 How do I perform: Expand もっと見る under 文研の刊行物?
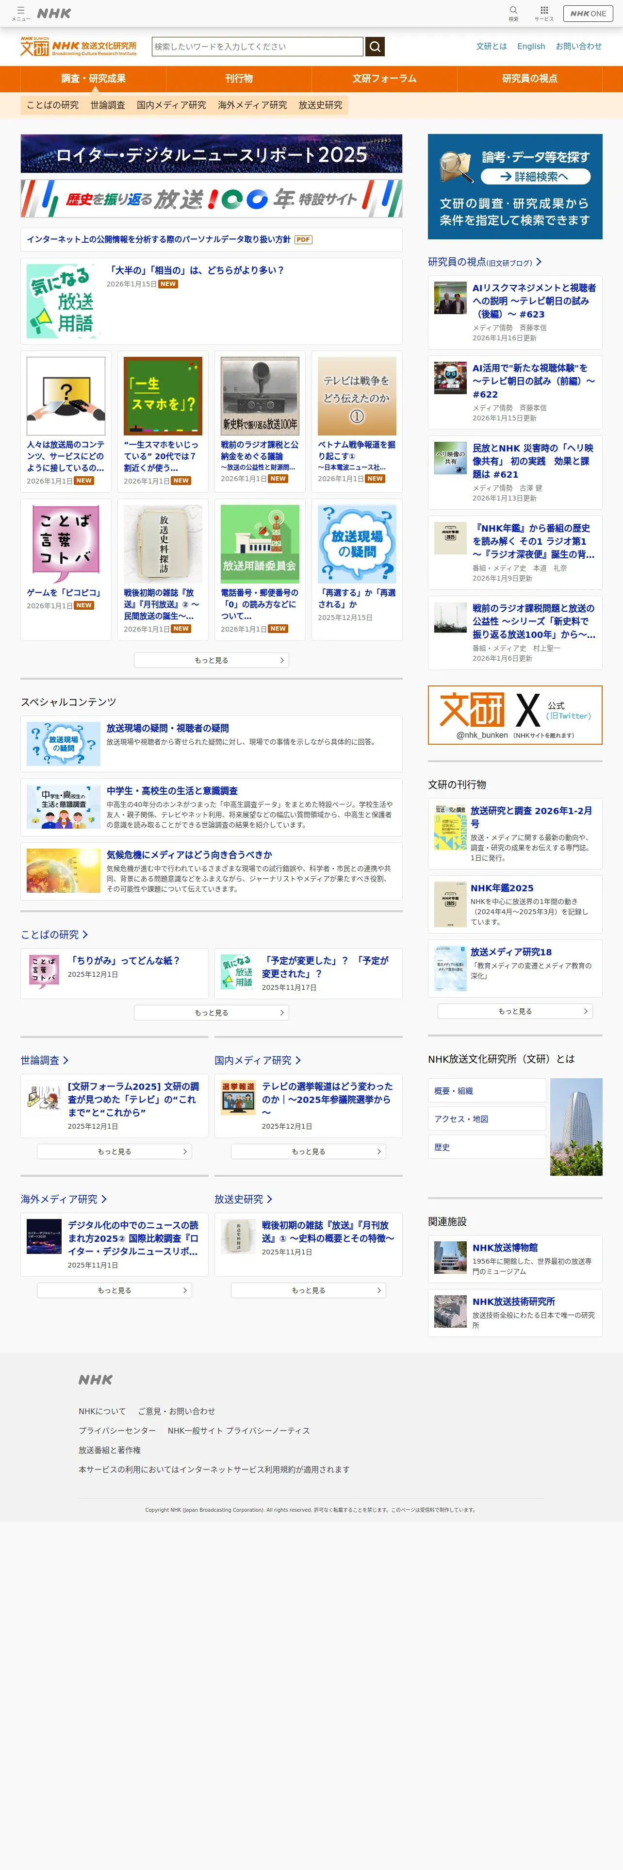click(515, 1011)
